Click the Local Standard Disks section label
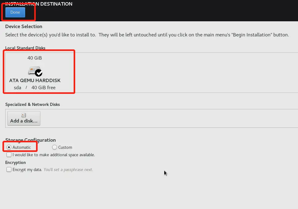Viewport: 298px width, 209px height. click(25, 48)
